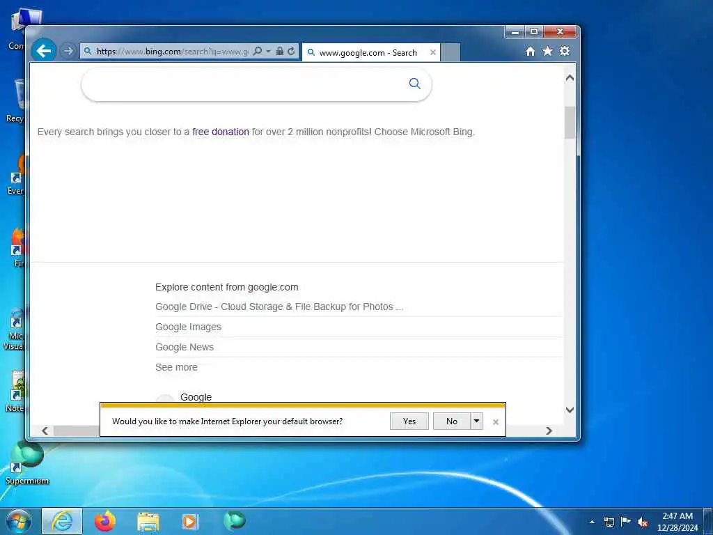
Task: Click the Google result title
Action: coord(196,397)
